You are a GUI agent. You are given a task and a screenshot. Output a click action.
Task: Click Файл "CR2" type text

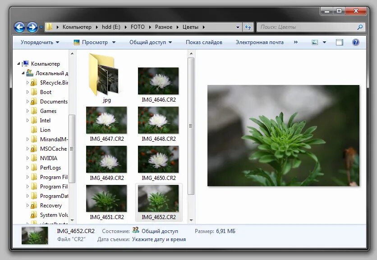pos(71,239)
